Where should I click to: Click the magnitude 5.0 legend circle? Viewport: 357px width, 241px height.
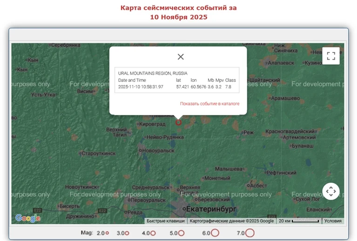(x=181, y=233)
